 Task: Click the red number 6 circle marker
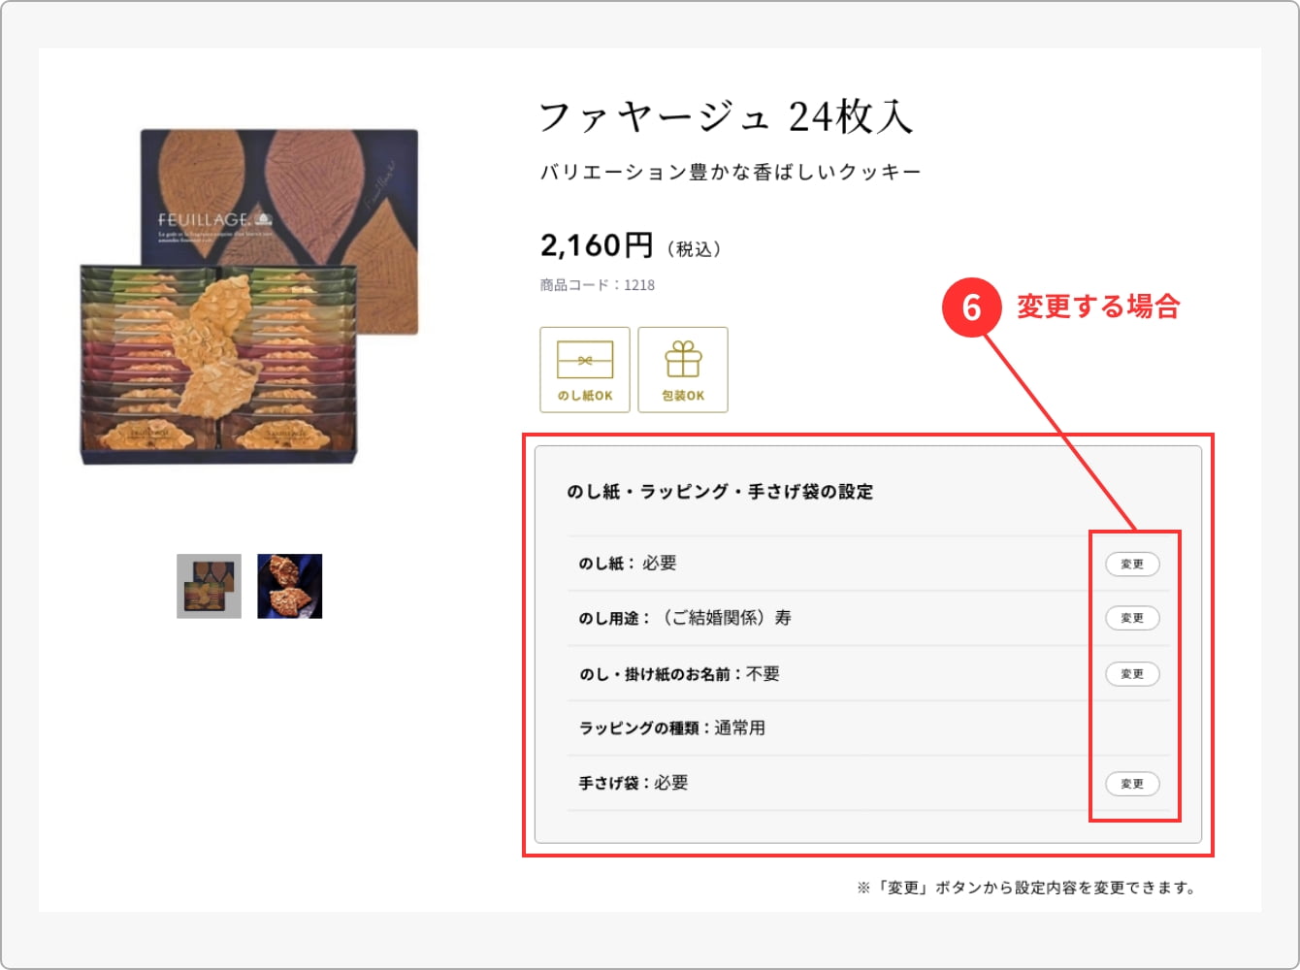point(971,307)
